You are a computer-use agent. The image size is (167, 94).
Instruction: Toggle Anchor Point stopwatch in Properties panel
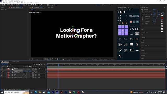[142, 11]
